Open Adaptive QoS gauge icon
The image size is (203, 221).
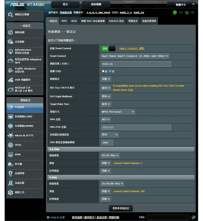tap(10, 61)
